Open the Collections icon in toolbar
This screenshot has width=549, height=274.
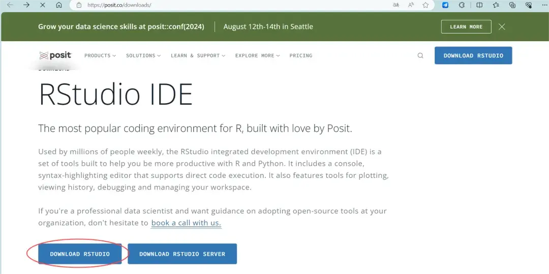(512, 5)
